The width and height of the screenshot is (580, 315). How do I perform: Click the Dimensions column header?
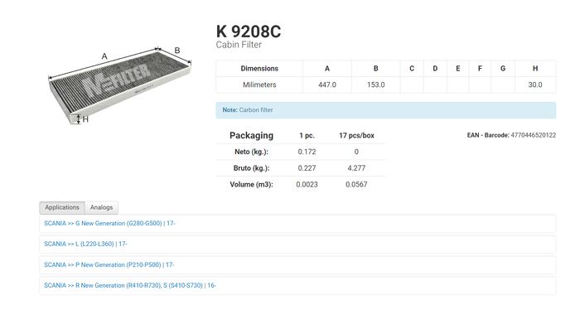259,69
